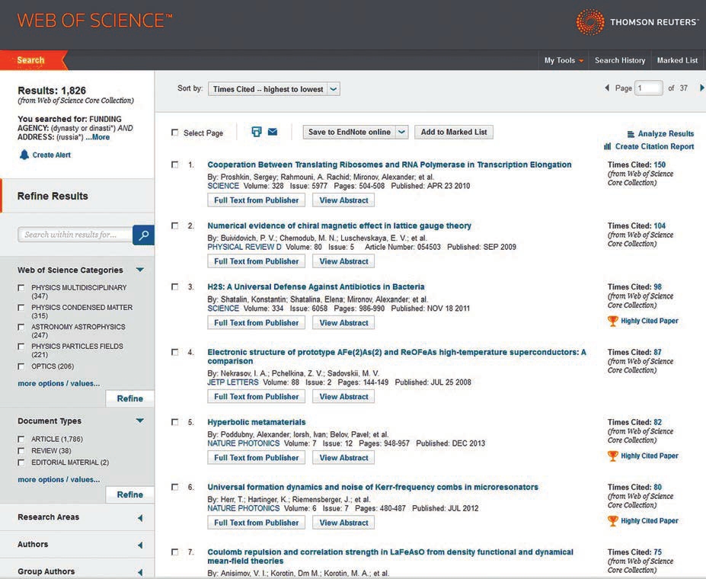Click trophy icon for Kerr-frequency combs paper
This screenshot has width=706, height=579.
click(612, 521)
